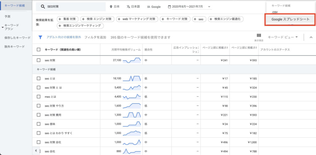Click the calendar date range icon
Viewport: 316px width, 155px height.
coord(169,7)
